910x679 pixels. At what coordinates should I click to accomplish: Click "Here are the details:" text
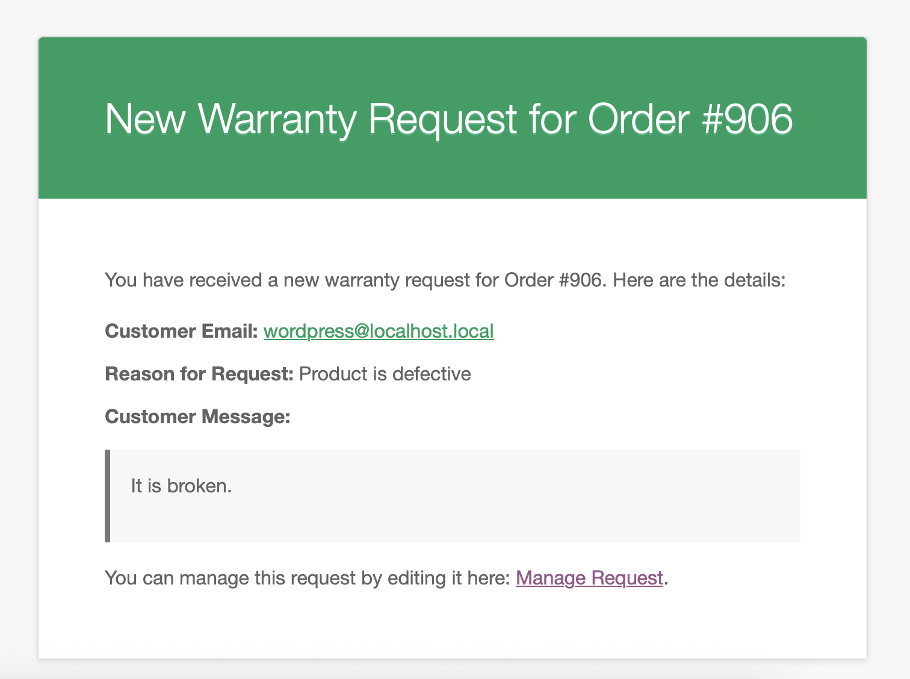699,281
